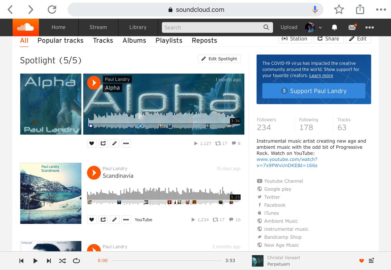View the Following count 178
This screenshot has width=391, height=270.
pyautogui.click(x=306, y=128)
